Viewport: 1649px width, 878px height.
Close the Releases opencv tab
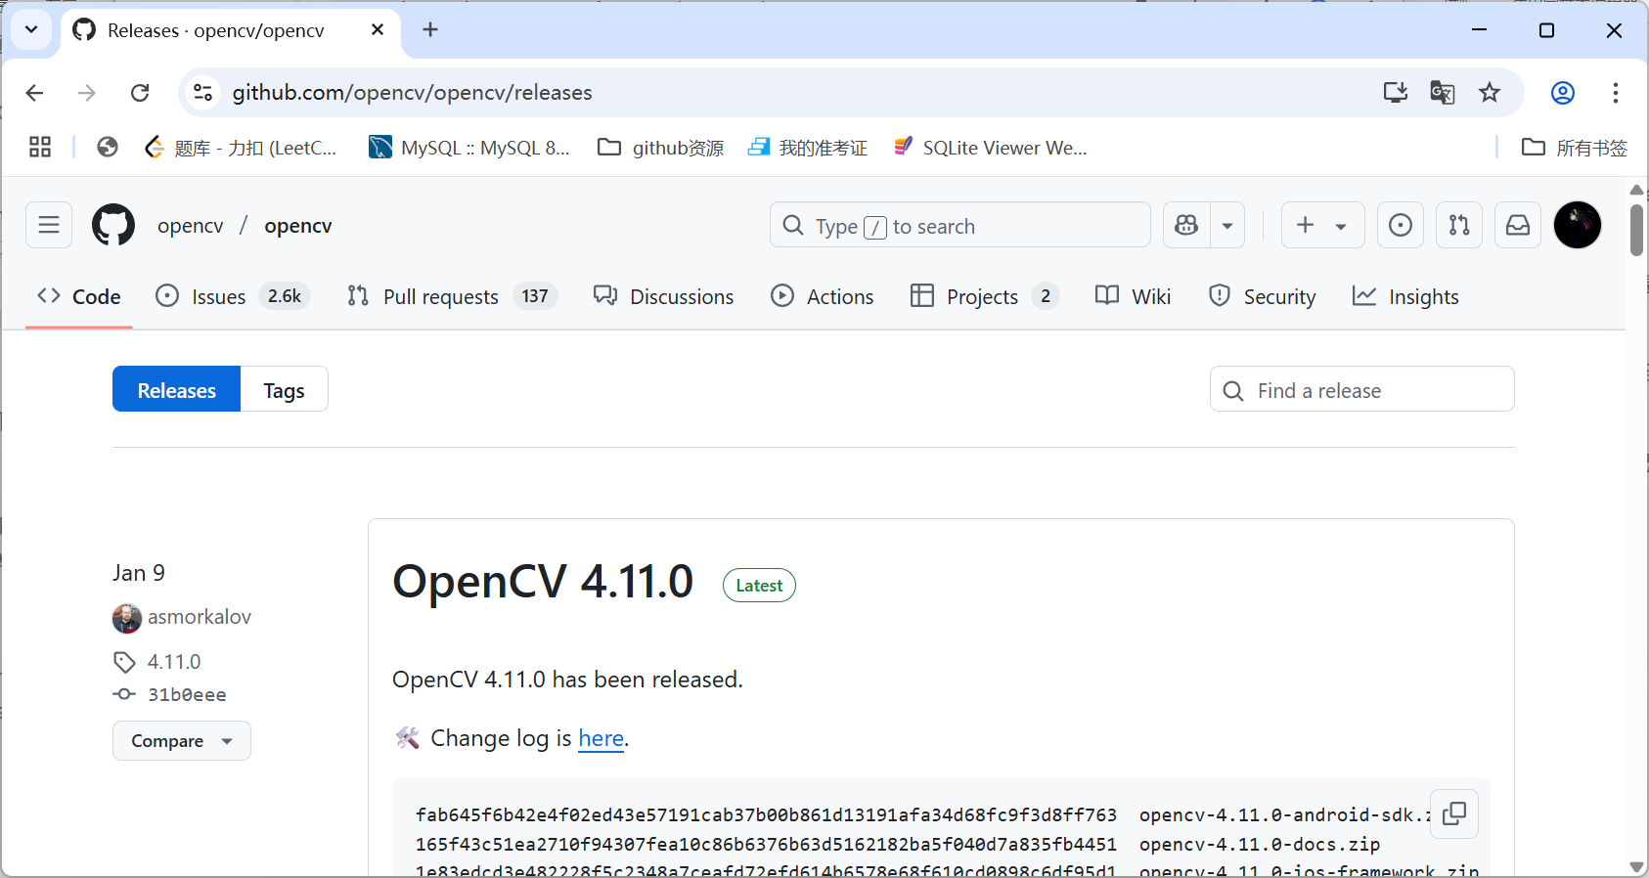(x=378, y=30)
